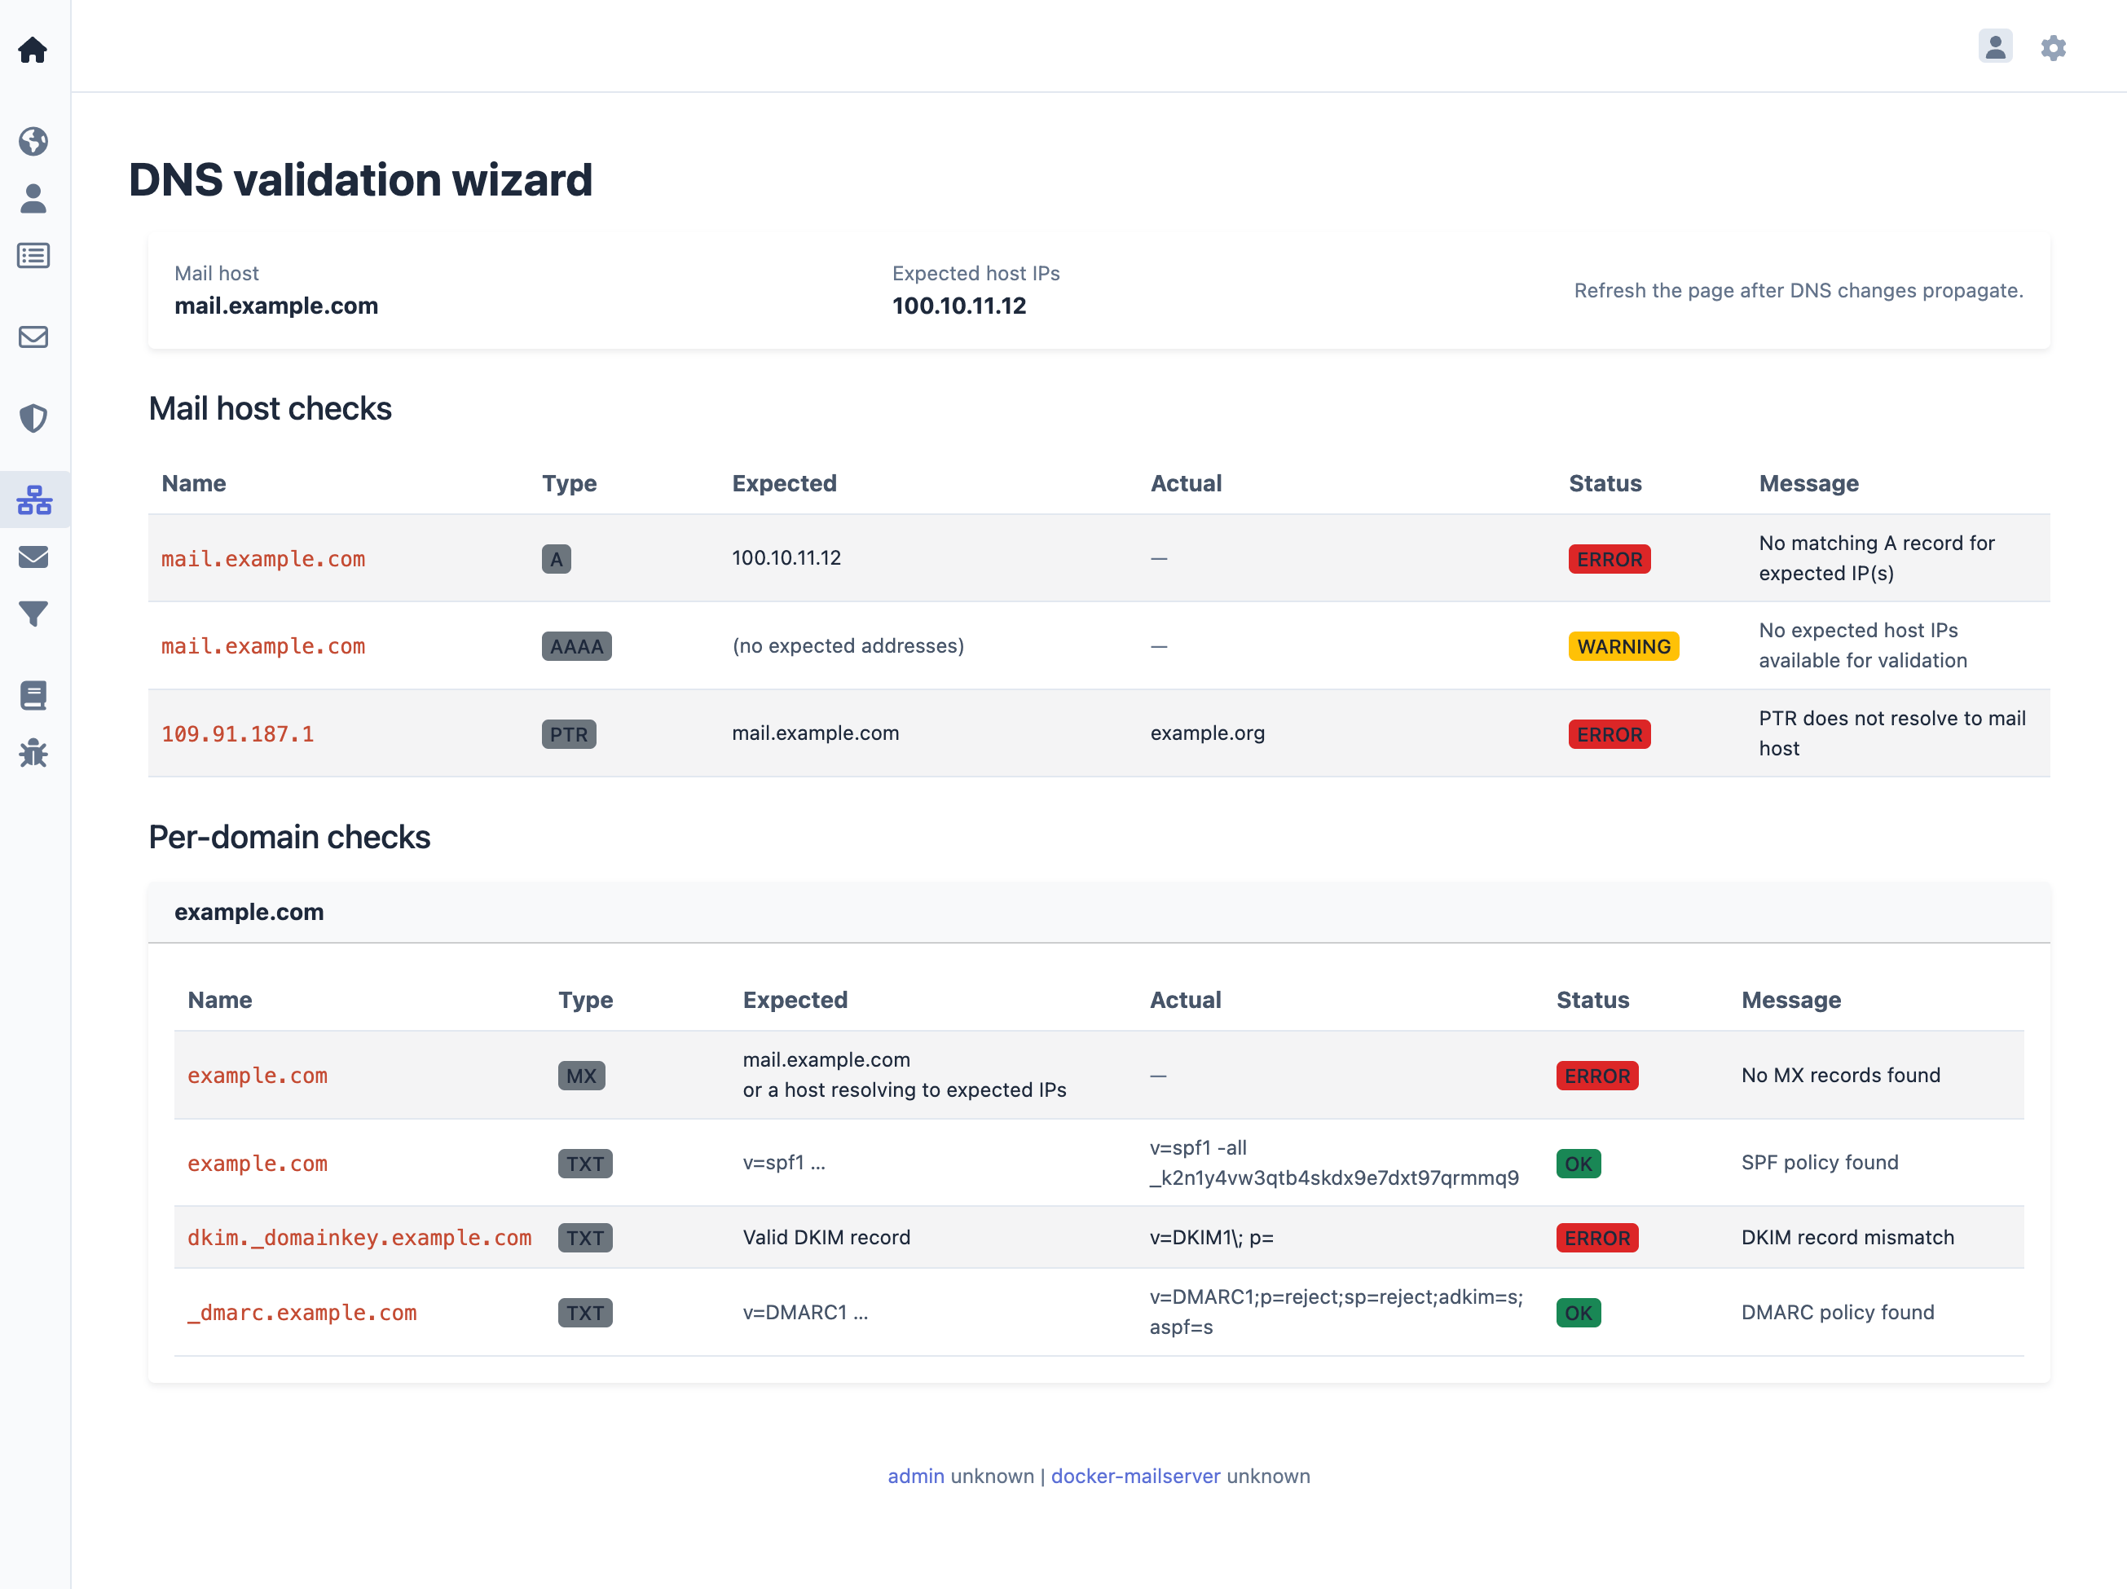Follow the docker-mailserver footer link
The width and height of the screenshot is (2127, 1589).
coord(1135,1476)
